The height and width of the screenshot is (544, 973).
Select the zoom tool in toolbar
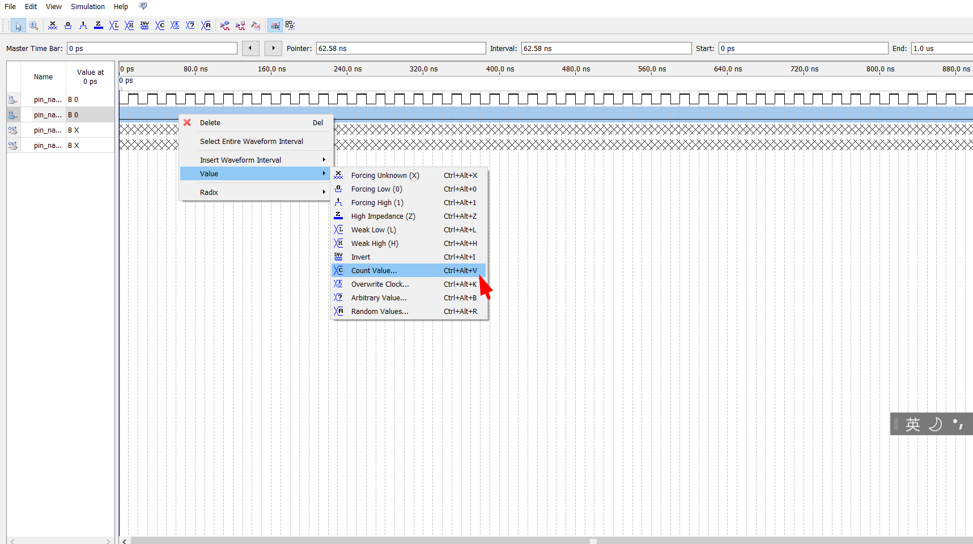[x=33, y=25]
